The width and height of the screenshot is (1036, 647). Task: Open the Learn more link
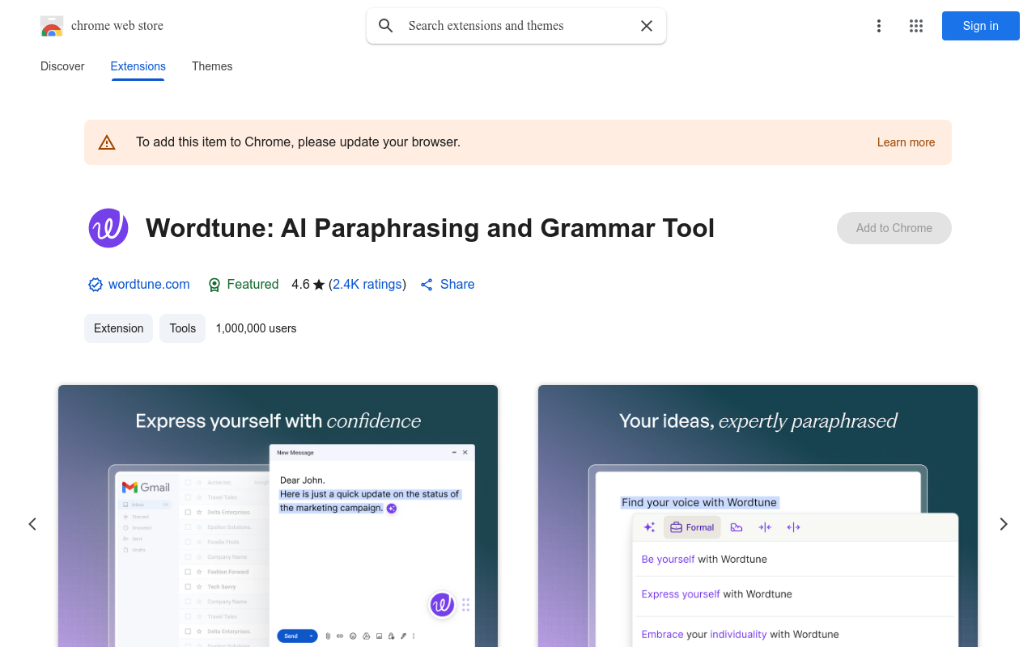click(906, 142)
